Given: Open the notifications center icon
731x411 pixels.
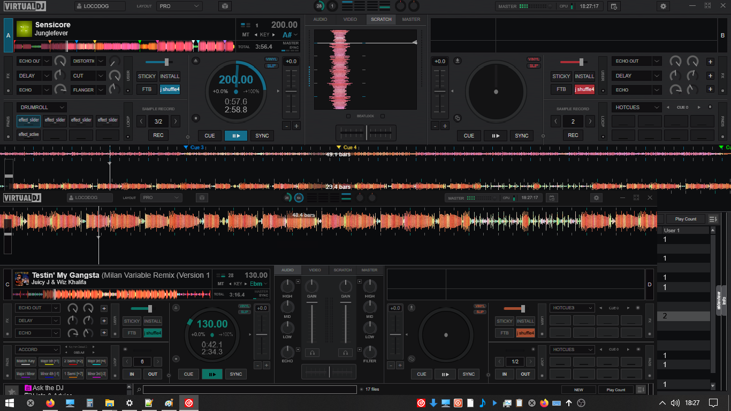Looking at the screenshot, I should 713,403.
